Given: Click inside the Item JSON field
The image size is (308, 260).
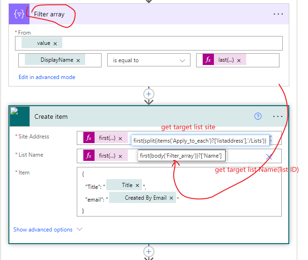Looking at the screenshot, I should [x=179, y=192].
